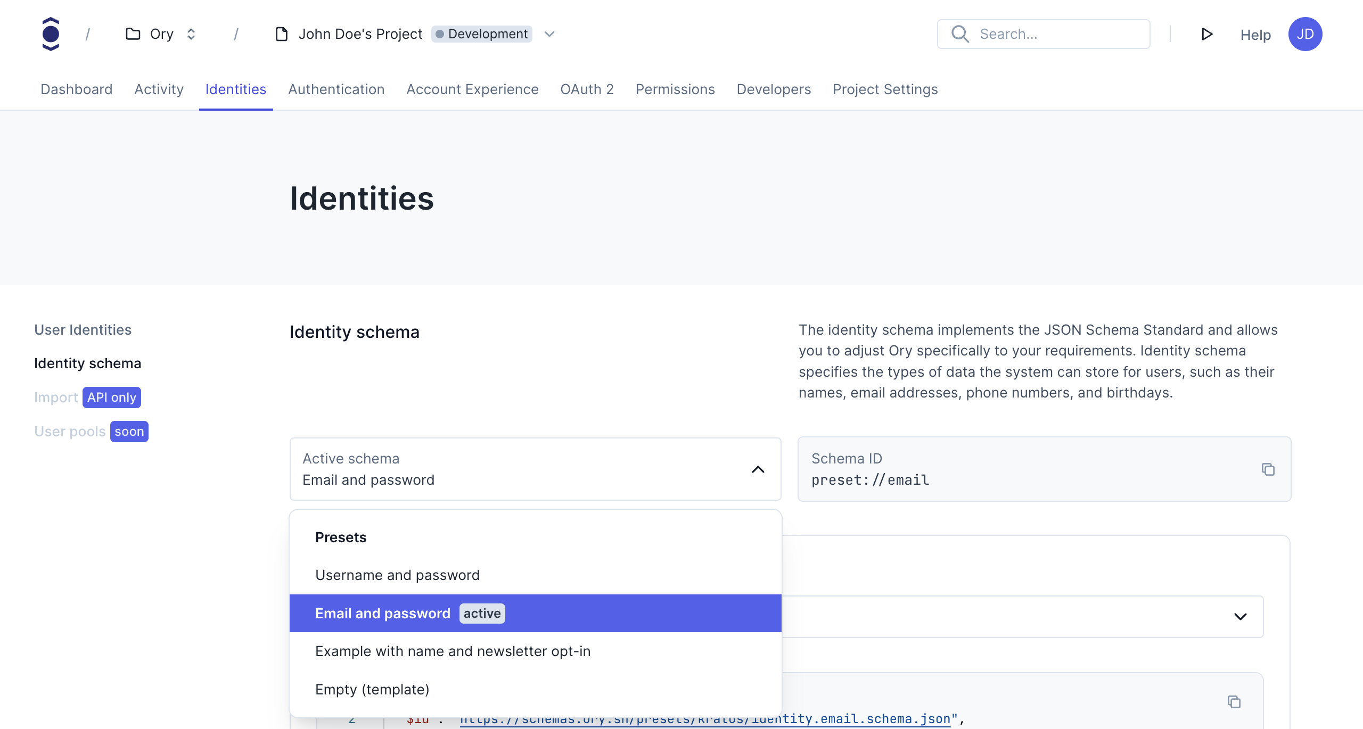Collapse the Active schema dropdown
Screen dimensions: 1363x729
point(758,469)
